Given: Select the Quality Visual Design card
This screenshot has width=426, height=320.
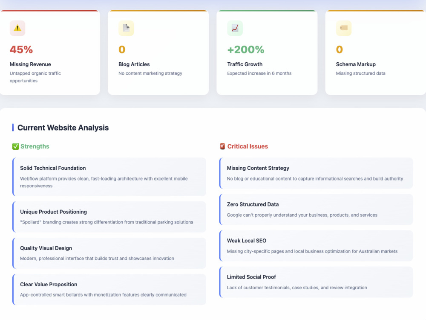Looking at the screenshot, I should coord(109,253).
